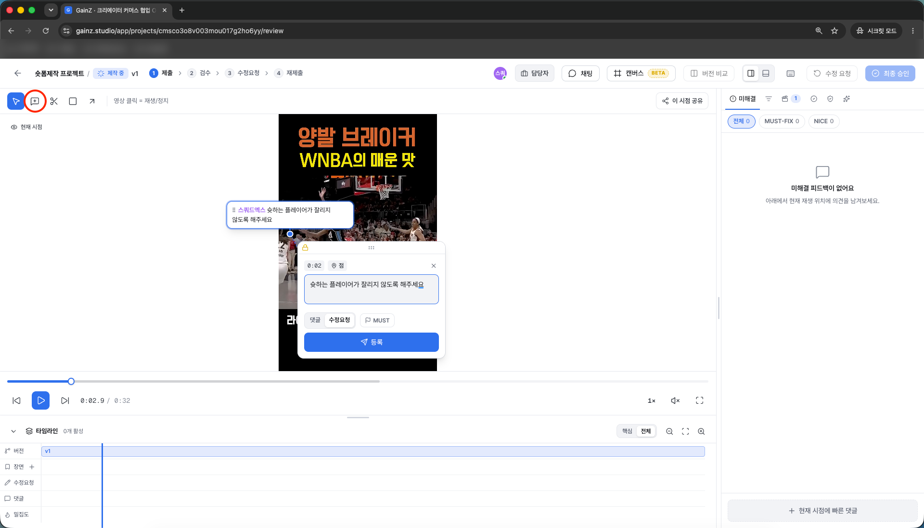Image resolution: width=924 pixels, height=528 pixels.
Task: Grab the comment popup drag handle
Action: pyautogui.click(x=371, y=248)
